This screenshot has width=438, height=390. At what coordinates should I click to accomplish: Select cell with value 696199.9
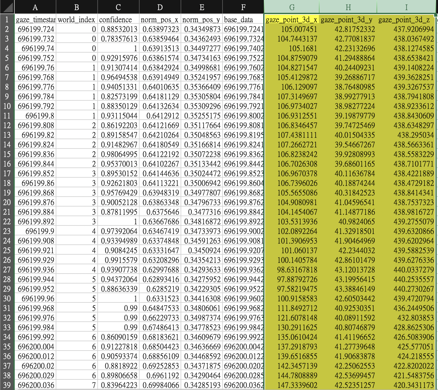[x=35, y=231]
